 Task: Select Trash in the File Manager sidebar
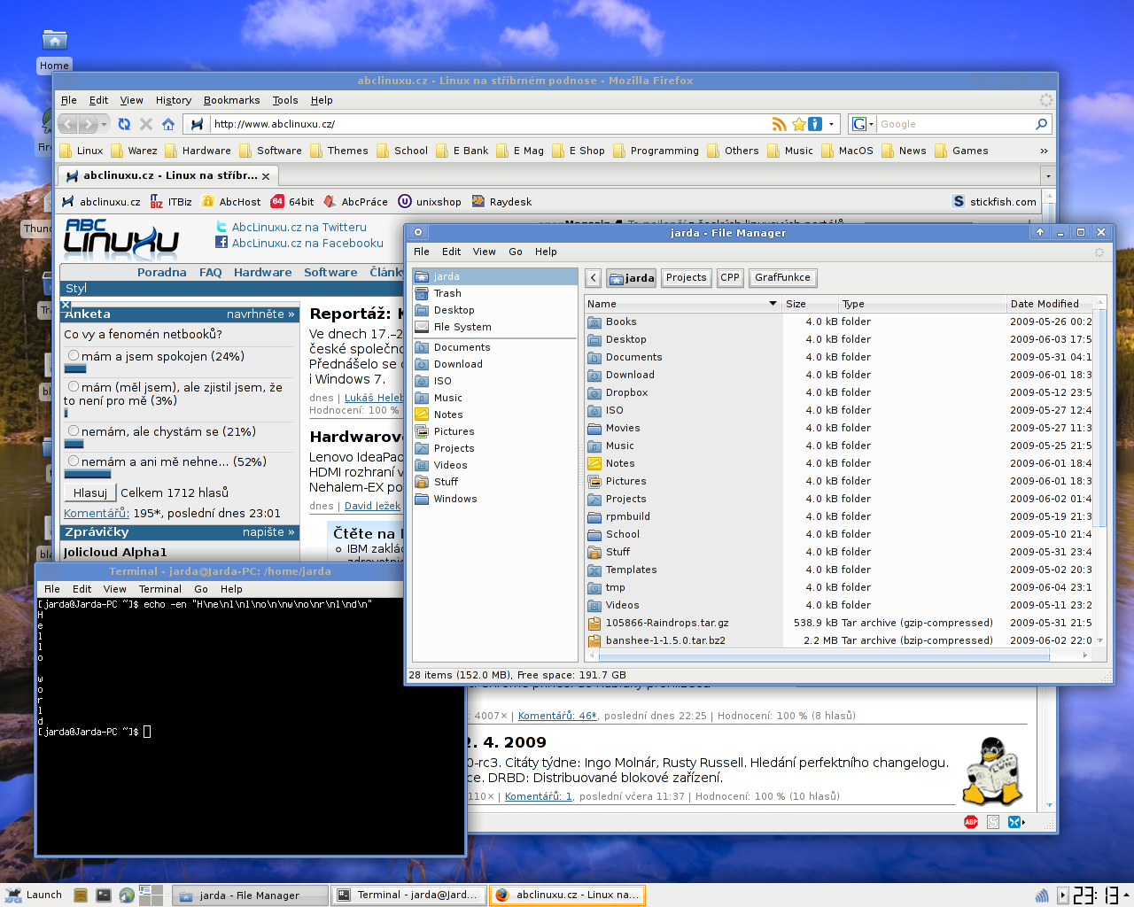click(x=494, y=293)
